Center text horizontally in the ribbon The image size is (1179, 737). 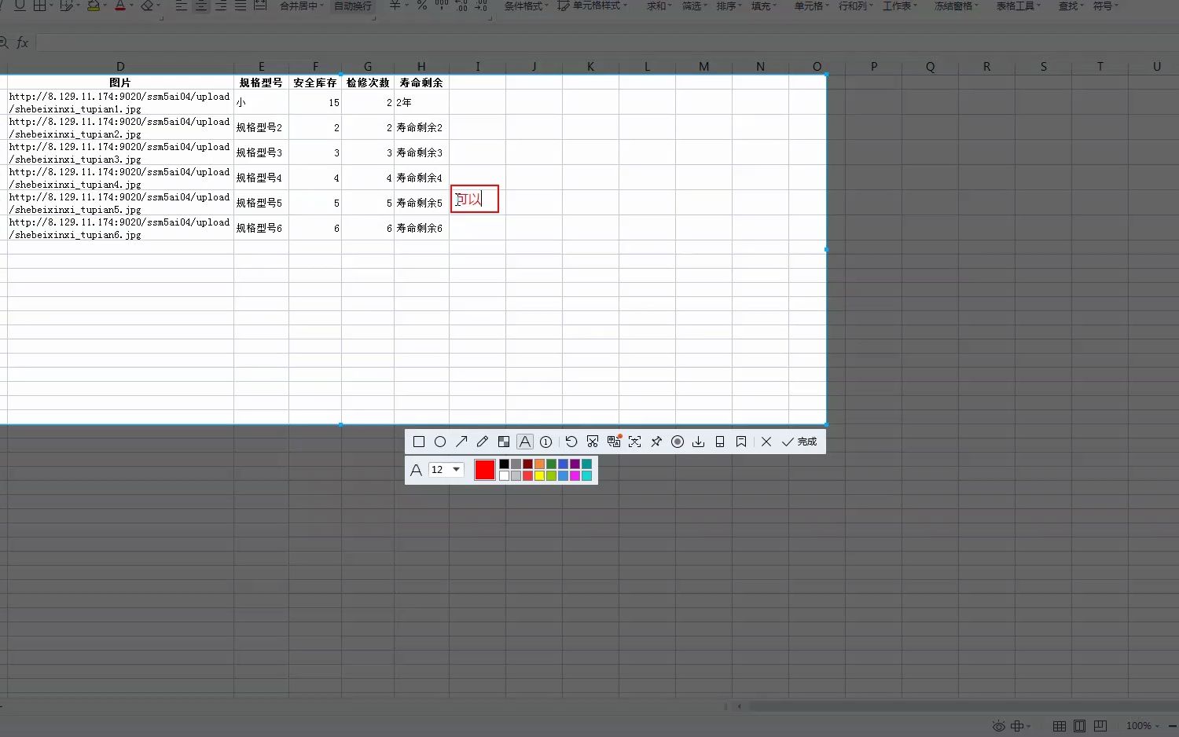[201, 5]
